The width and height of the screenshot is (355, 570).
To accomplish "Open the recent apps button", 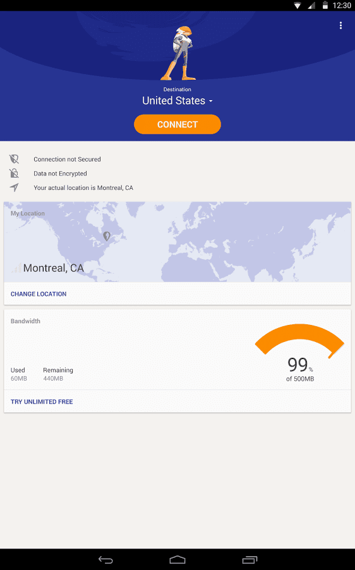I will (x=250, y=560).
